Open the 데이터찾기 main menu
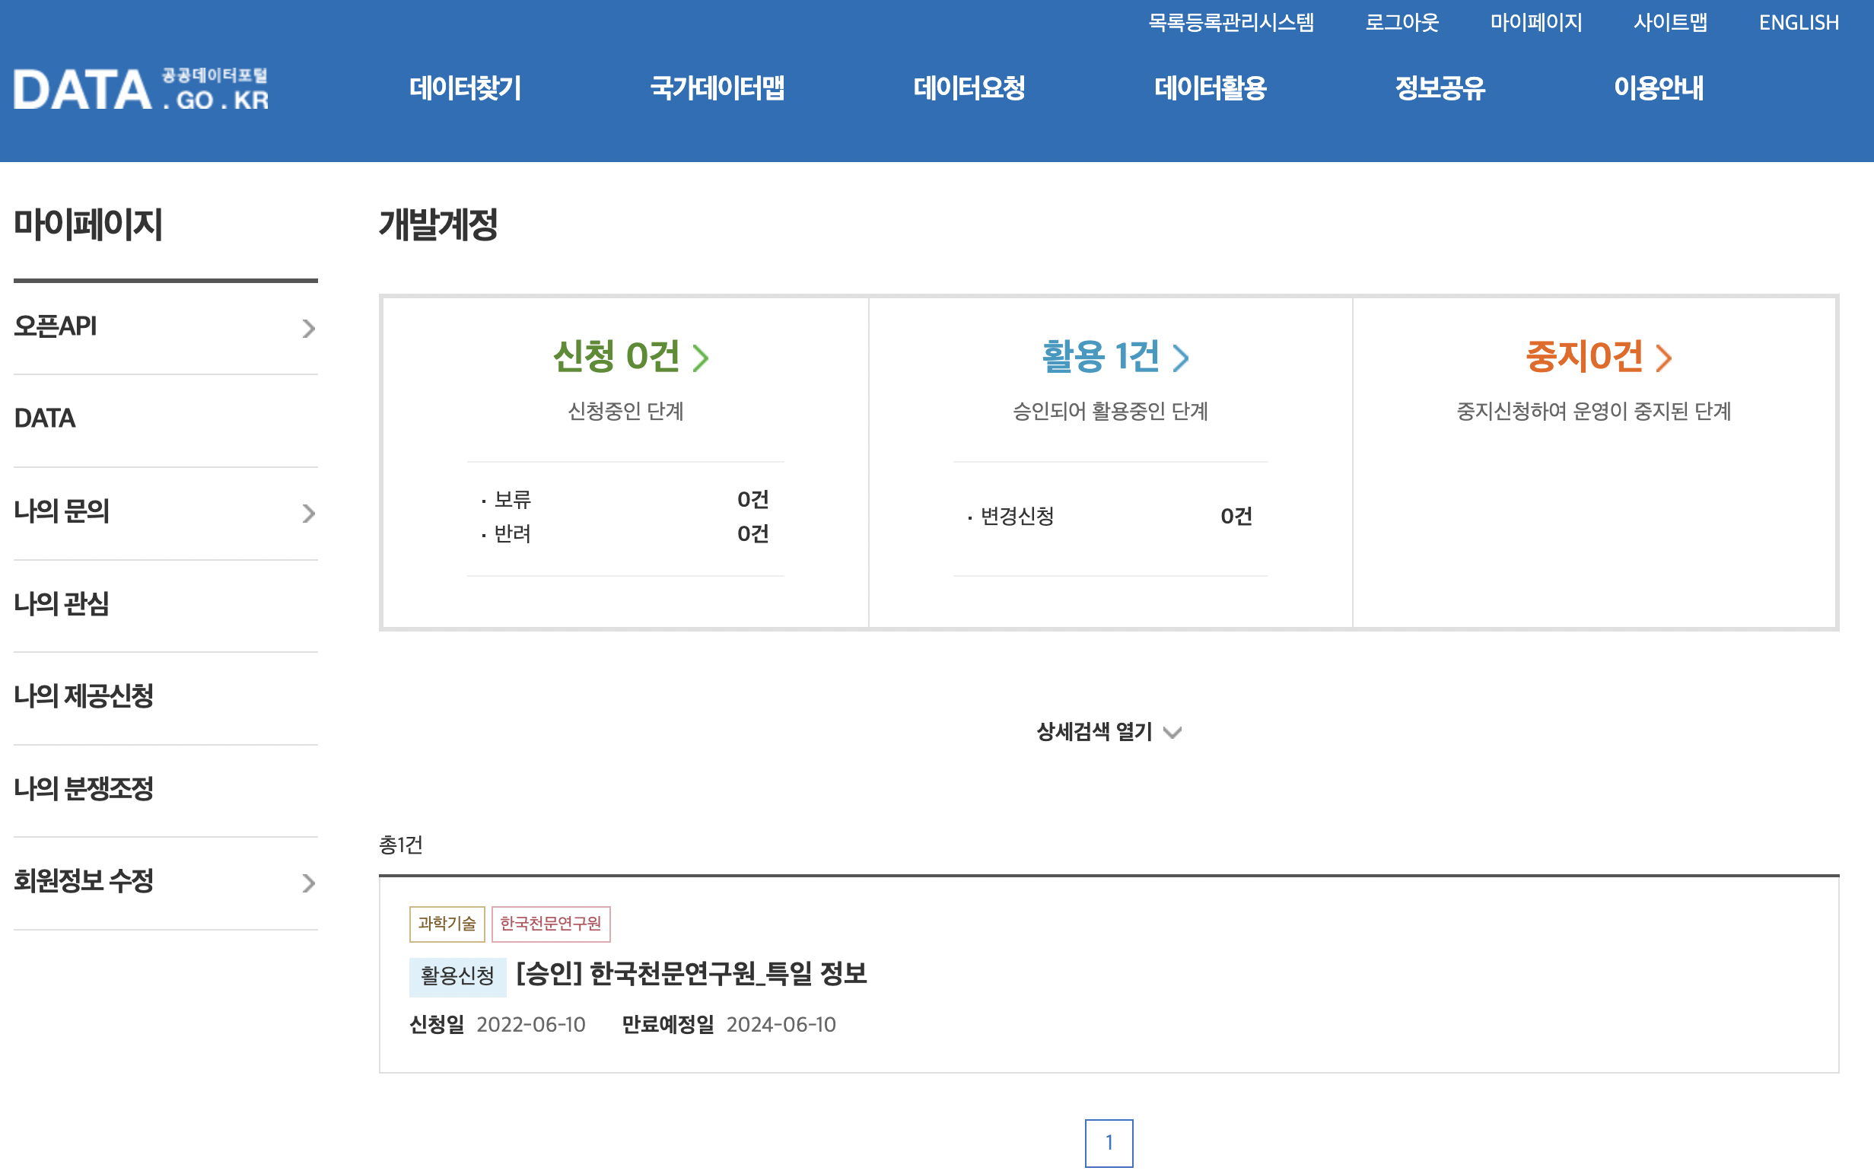Screen dimensions: 1874x1174 (465, 87)
